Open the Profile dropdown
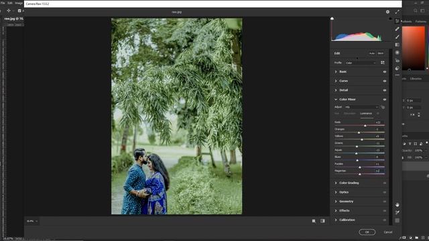The height and width of the screenshot is (241, 429). (x=361, y=63)
